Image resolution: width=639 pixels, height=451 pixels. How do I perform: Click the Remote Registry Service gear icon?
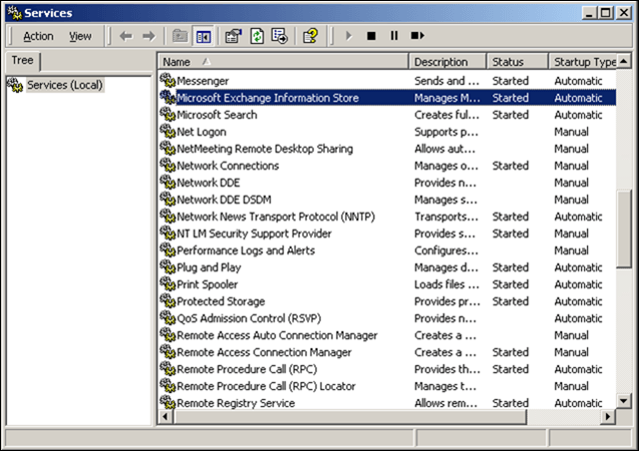pos(168,402)
